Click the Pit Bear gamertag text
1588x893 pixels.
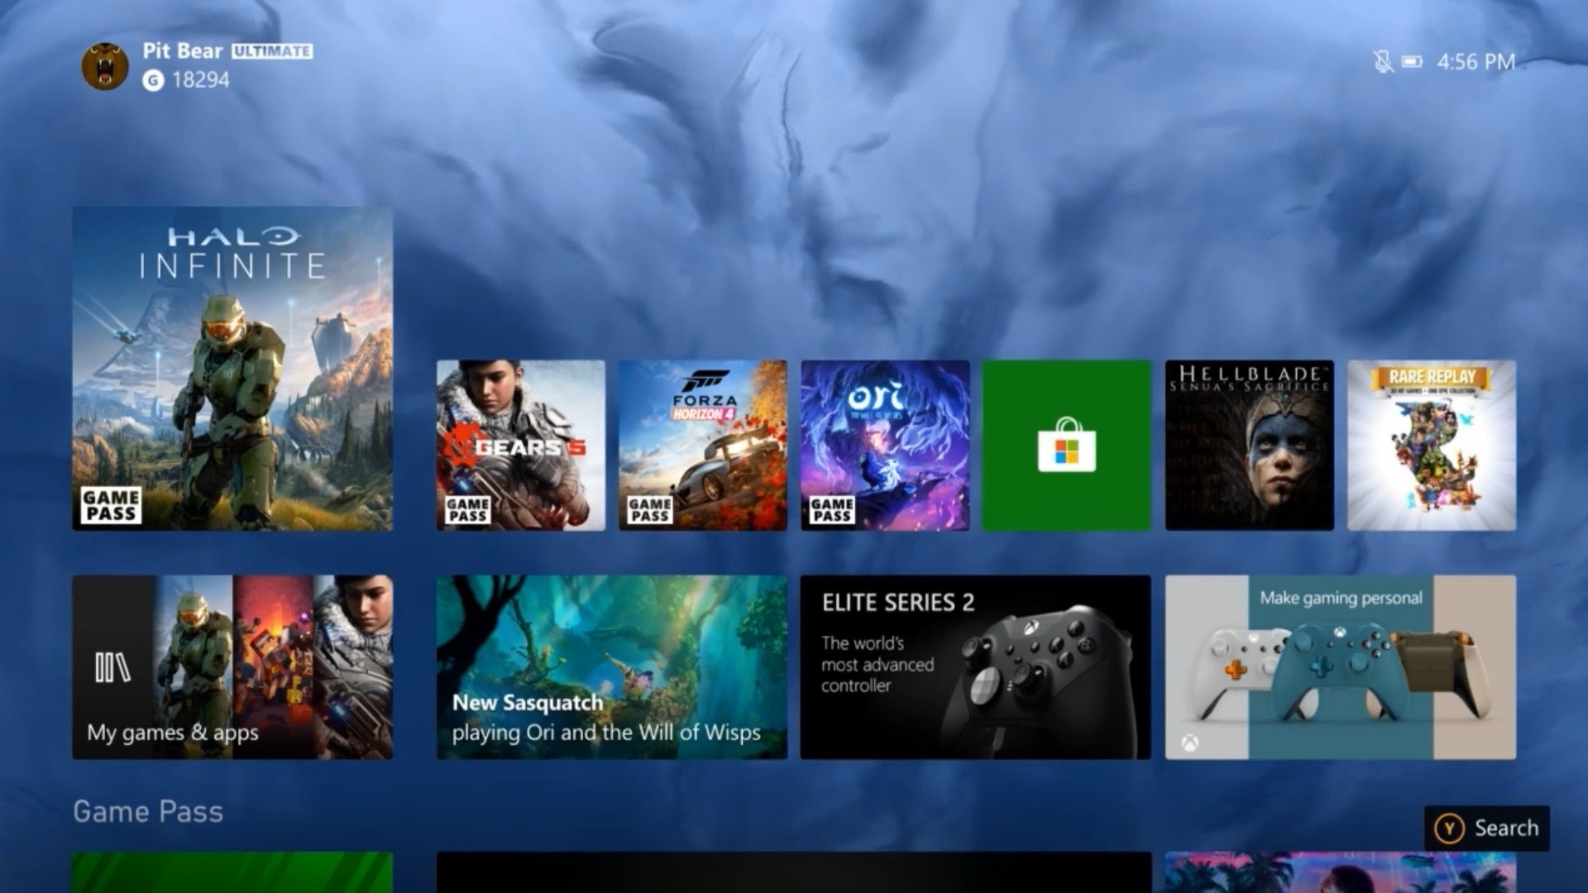183,50
